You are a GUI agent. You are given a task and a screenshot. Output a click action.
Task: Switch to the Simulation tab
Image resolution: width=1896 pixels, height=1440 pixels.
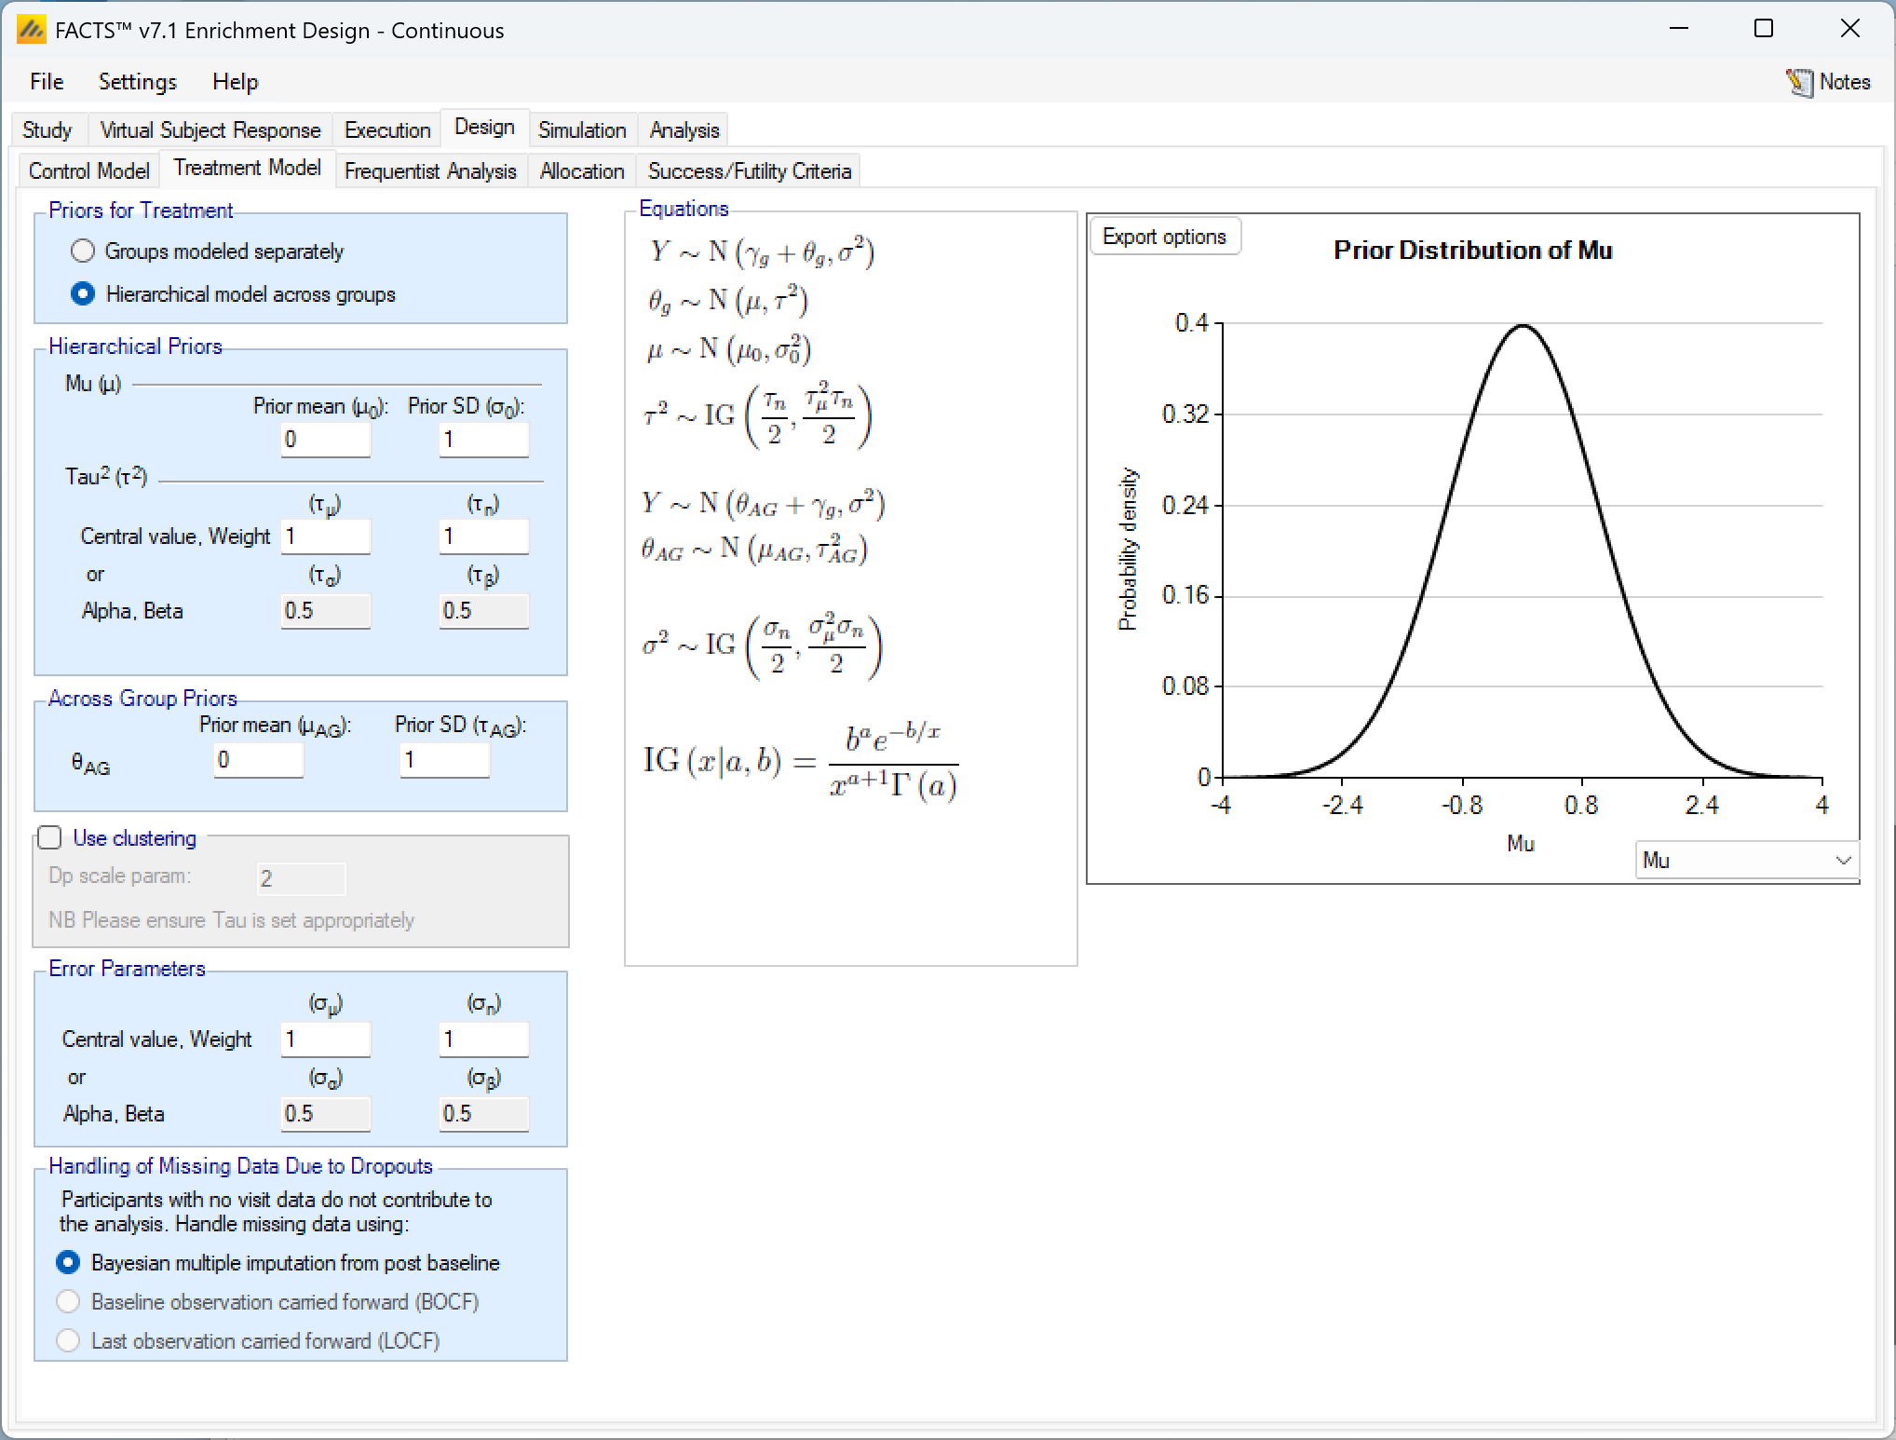coord(581,129)
